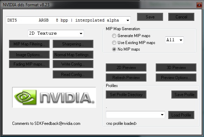Click the Write Config button
Screen dimensions: 204x137
pos(73,64)
